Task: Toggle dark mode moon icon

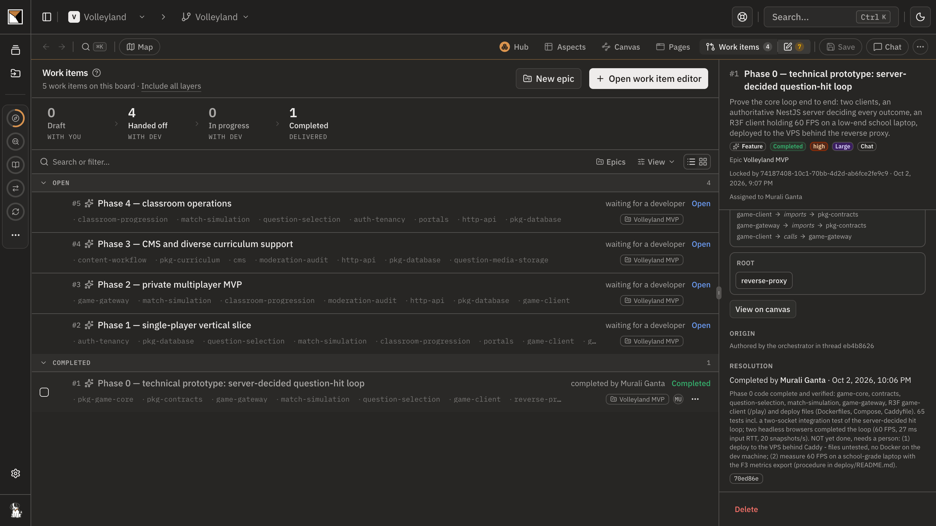Action: (x=920, y=17)
